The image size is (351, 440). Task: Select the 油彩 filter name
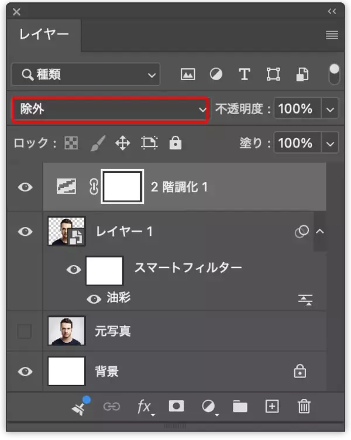click(118, 297)
